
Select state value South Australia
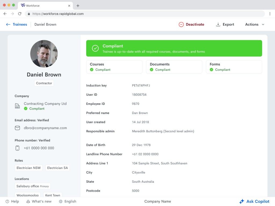coord(143,182)
